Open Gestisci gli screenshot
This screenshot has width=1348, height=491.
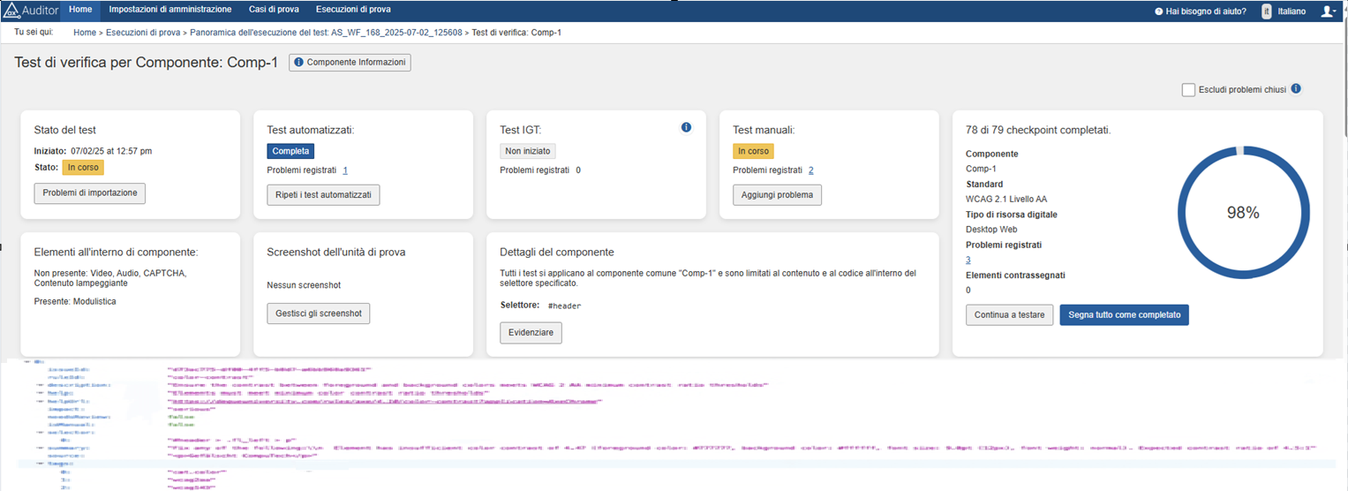coord(318,313)
